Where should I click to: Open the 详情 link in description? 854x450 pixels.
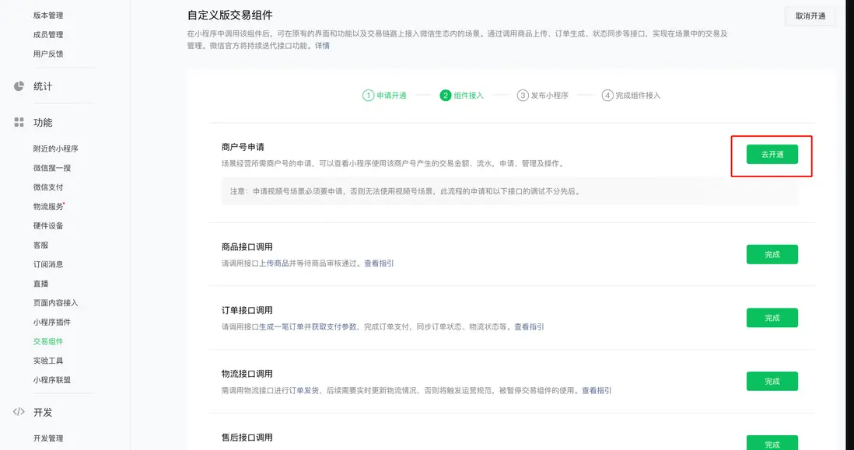[322, 46]
